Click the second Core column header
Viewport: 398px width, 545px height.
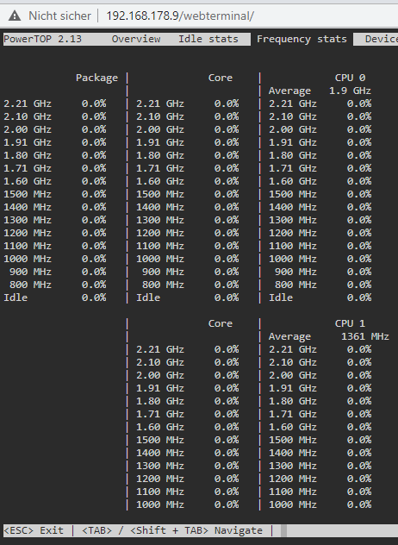(221, 323)
